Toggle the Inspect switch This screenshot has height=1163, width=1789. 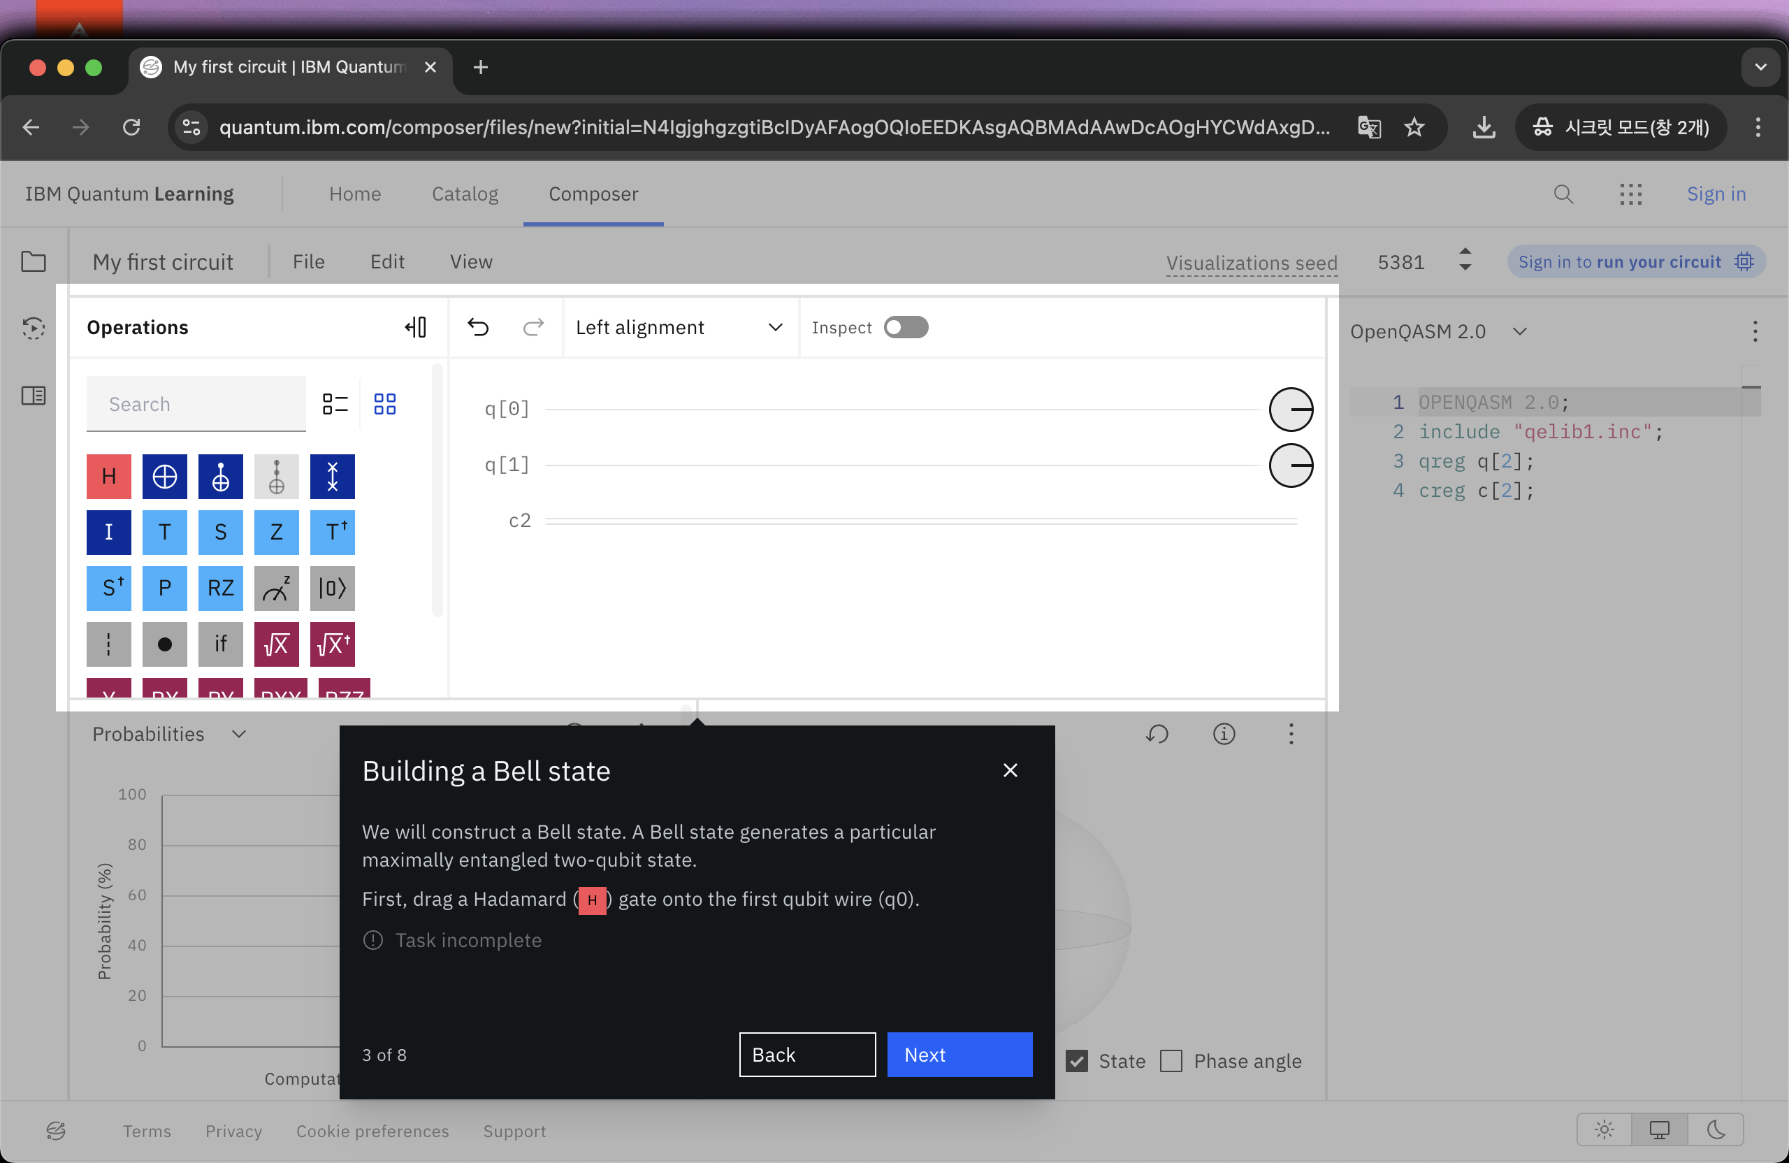tap(906, 327)
